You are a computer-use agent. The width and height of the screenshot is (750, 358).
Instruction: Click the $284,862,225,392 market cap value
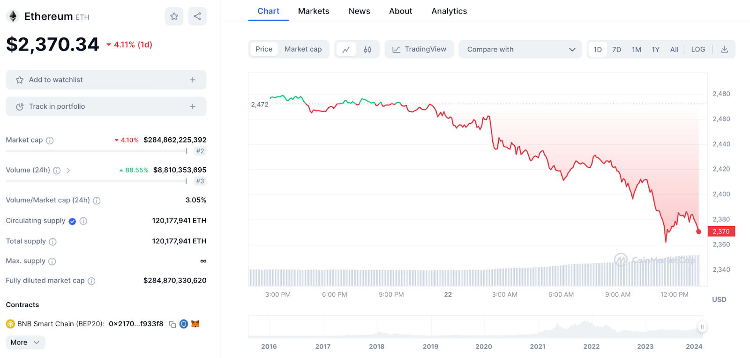coord(175,140)
